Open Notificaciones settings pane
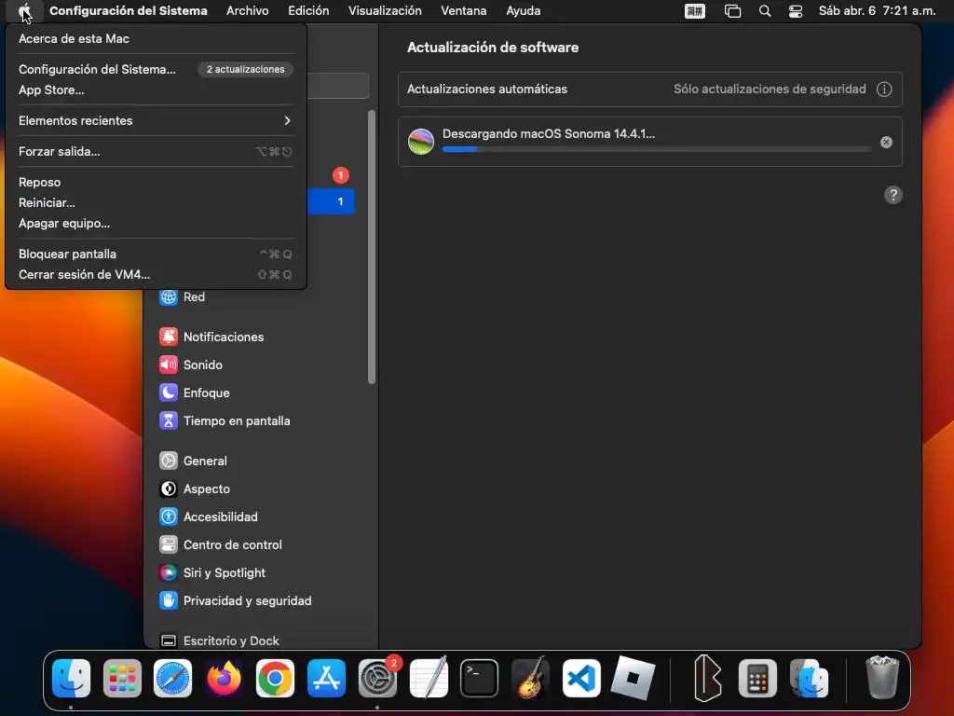Screen dimensions: 954x716 [x=211, y=337]
